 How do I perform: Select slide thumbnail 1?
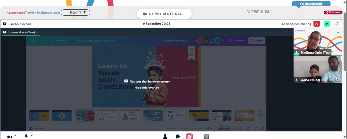pos(39,115)
